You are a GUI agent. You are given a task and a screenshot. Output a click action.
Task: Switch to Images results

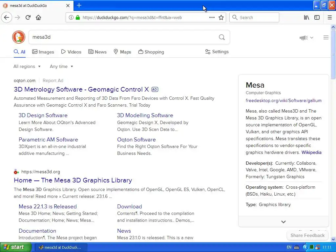pos(43,52)
